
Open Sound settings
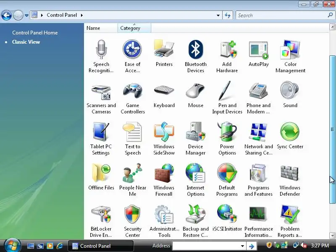(x=290, y=95)
